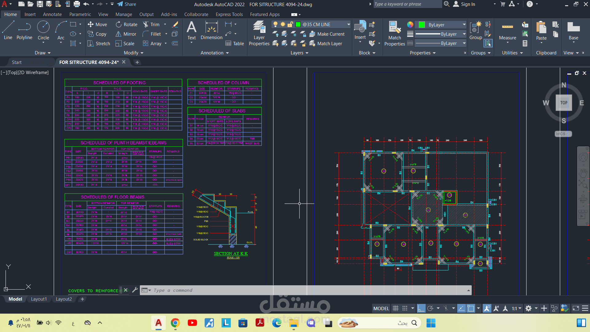Switch to Layout1 tab
The width and height of the screenshot is (590, 332).
(x=39, y=299)
